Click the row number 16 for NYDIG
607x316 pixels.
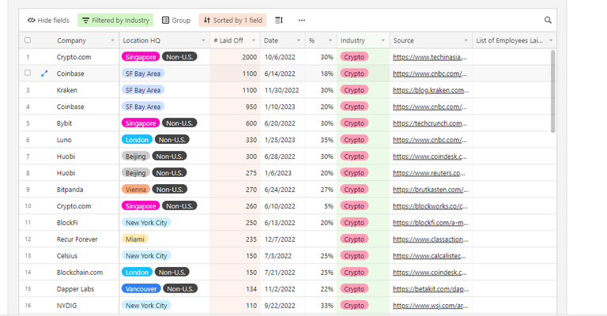[x=28, y=306]
